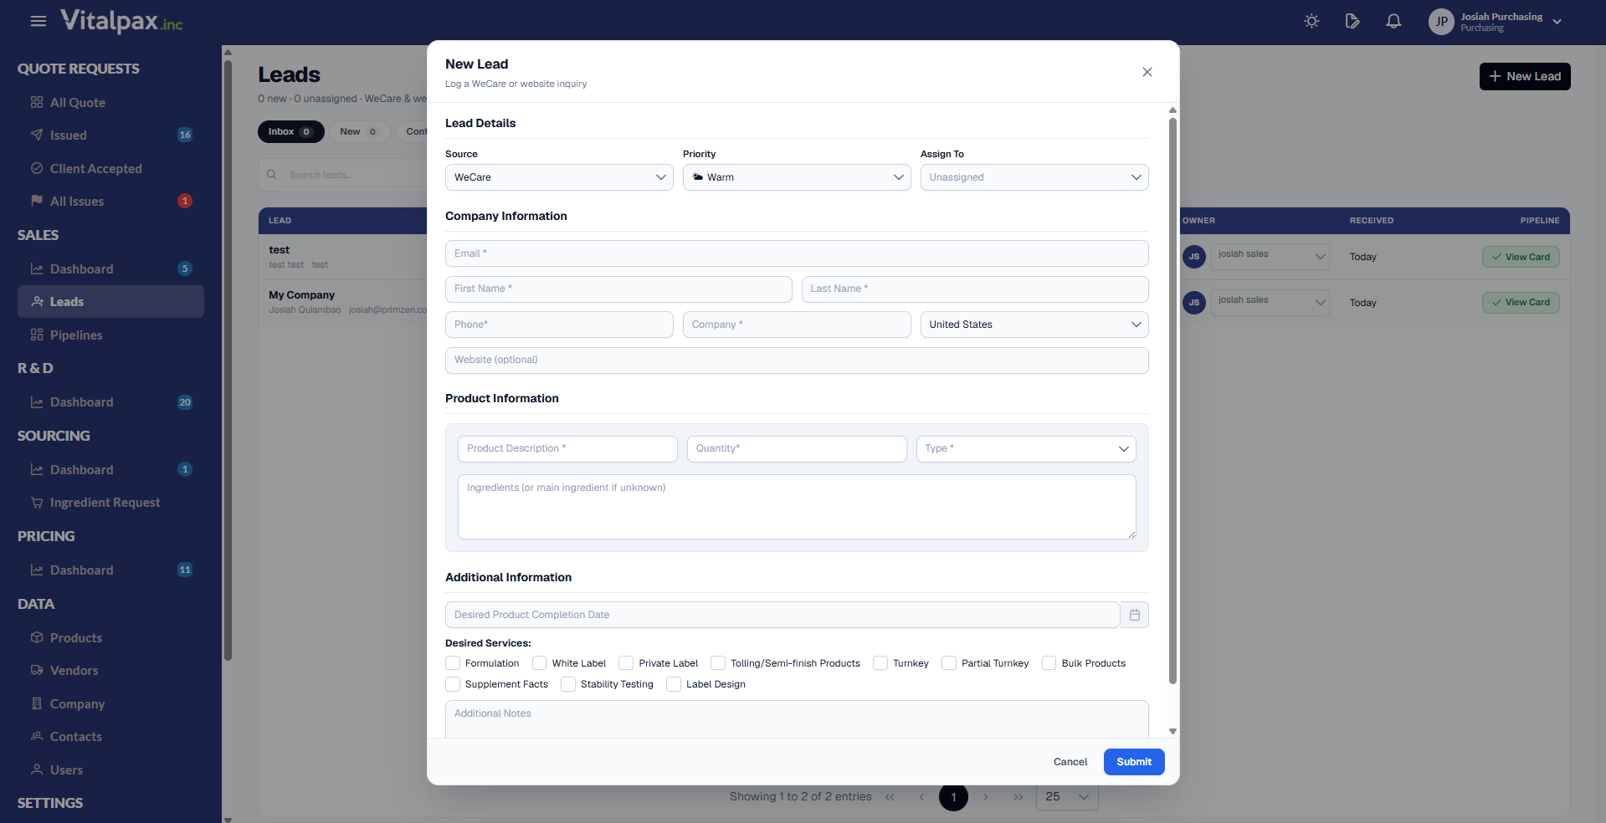
Task: Expand the Assign To dropdown
Action: click(x=1034, y=177)
